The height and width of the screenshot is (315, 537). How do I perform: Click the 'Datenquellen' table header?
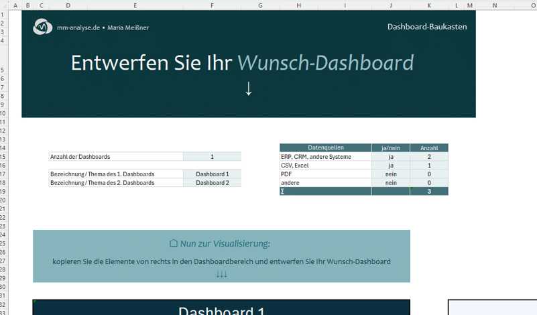coord(326,147)
